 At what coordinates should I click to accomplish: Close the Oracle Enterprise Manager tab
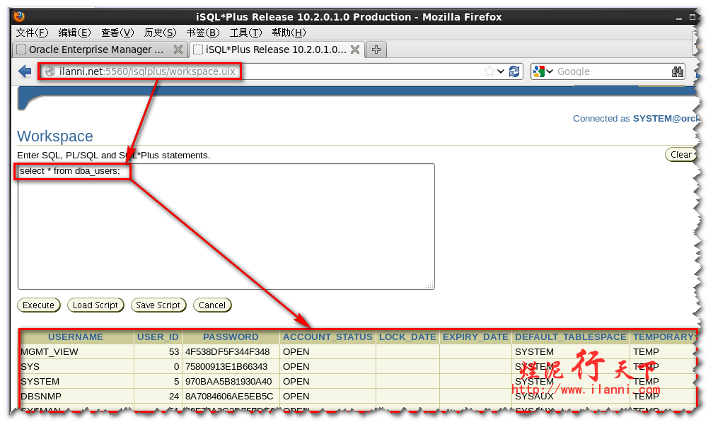coord(178,49)
